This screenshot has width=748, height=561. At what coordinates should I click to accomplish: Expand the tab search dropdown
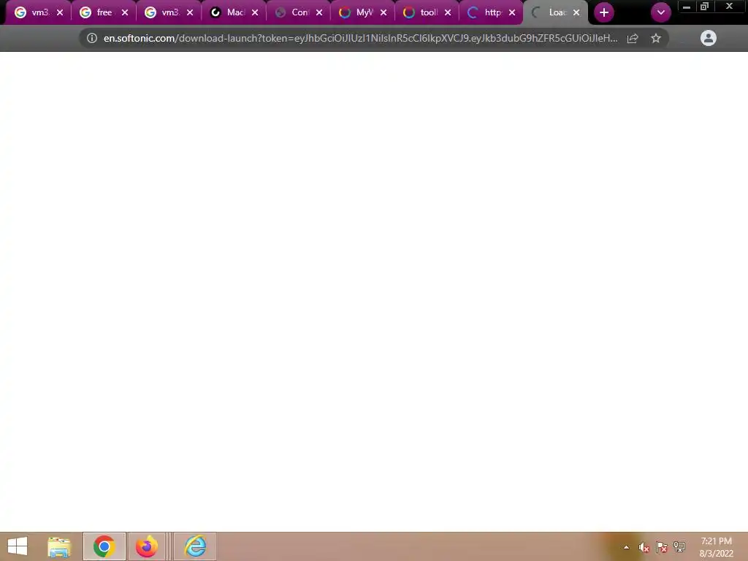pos(660,12)
